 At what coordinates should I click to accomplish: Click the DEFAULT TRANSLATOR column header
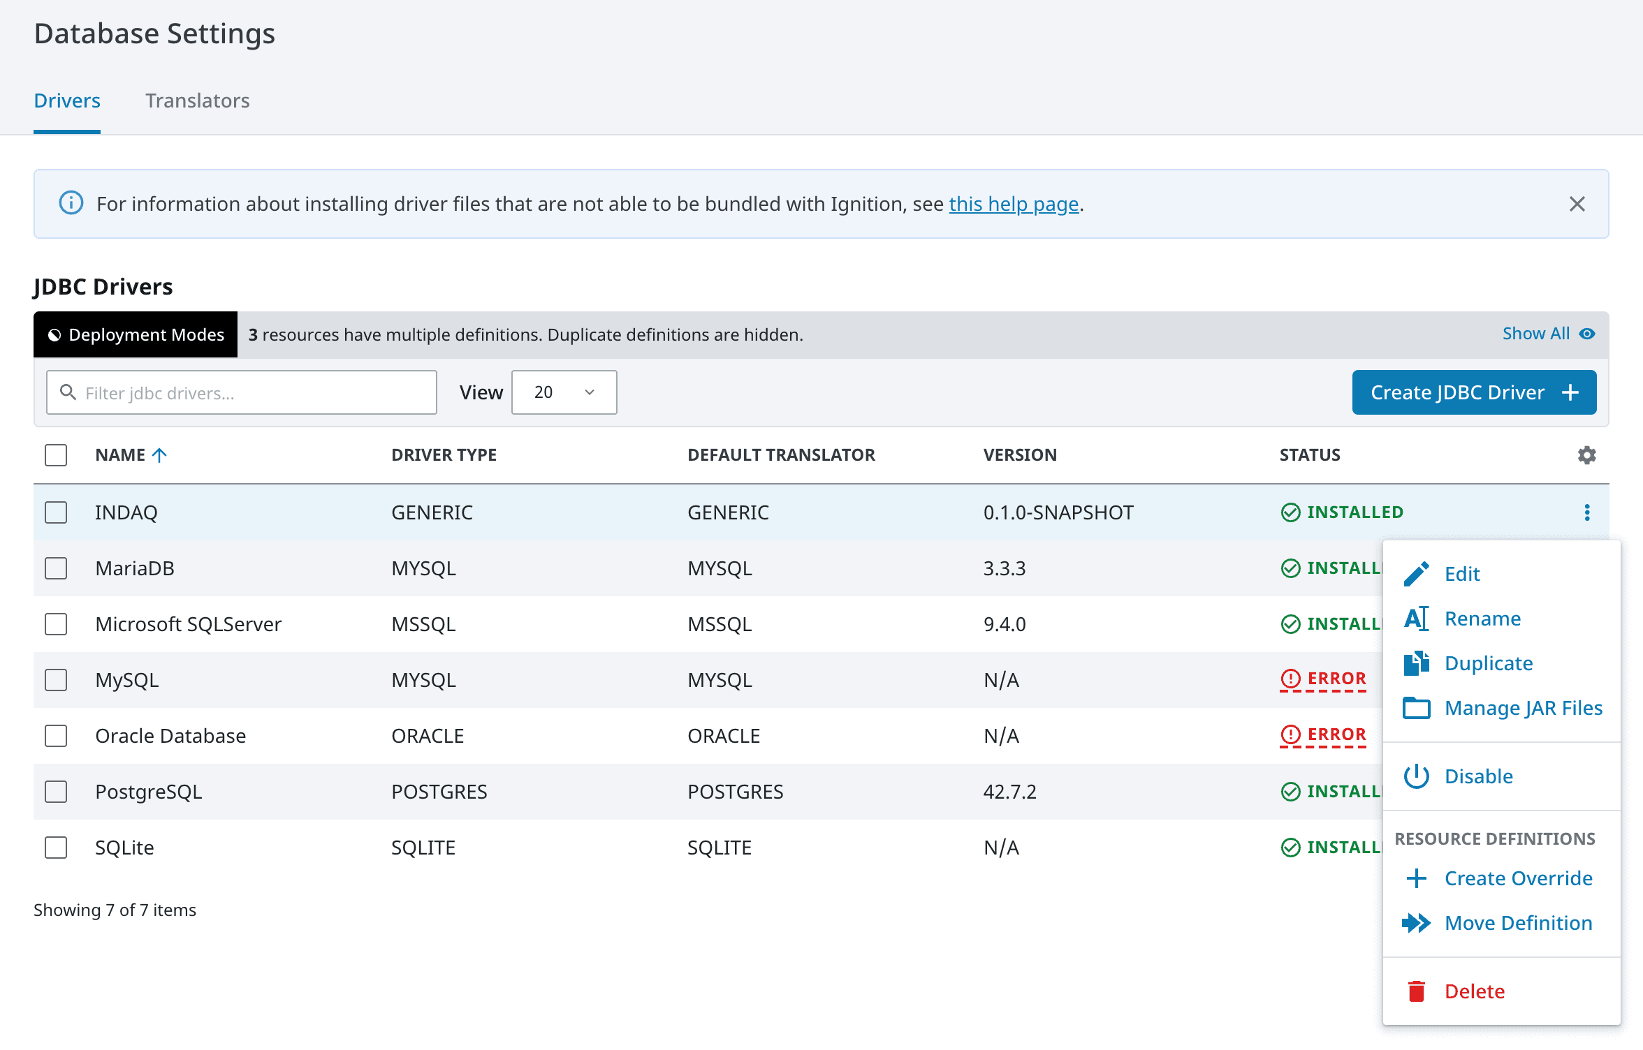click(x=781, y=455)
